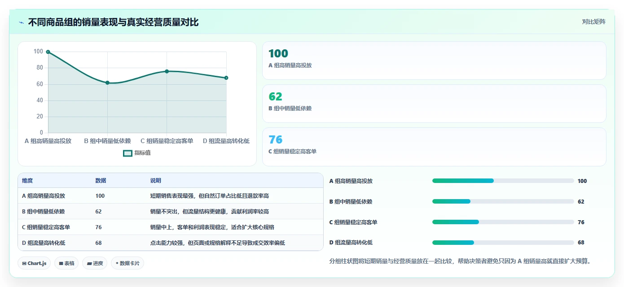Toggle the 指标值 legend item
This screenshot has height=287, width=624.
pos(137,153)
